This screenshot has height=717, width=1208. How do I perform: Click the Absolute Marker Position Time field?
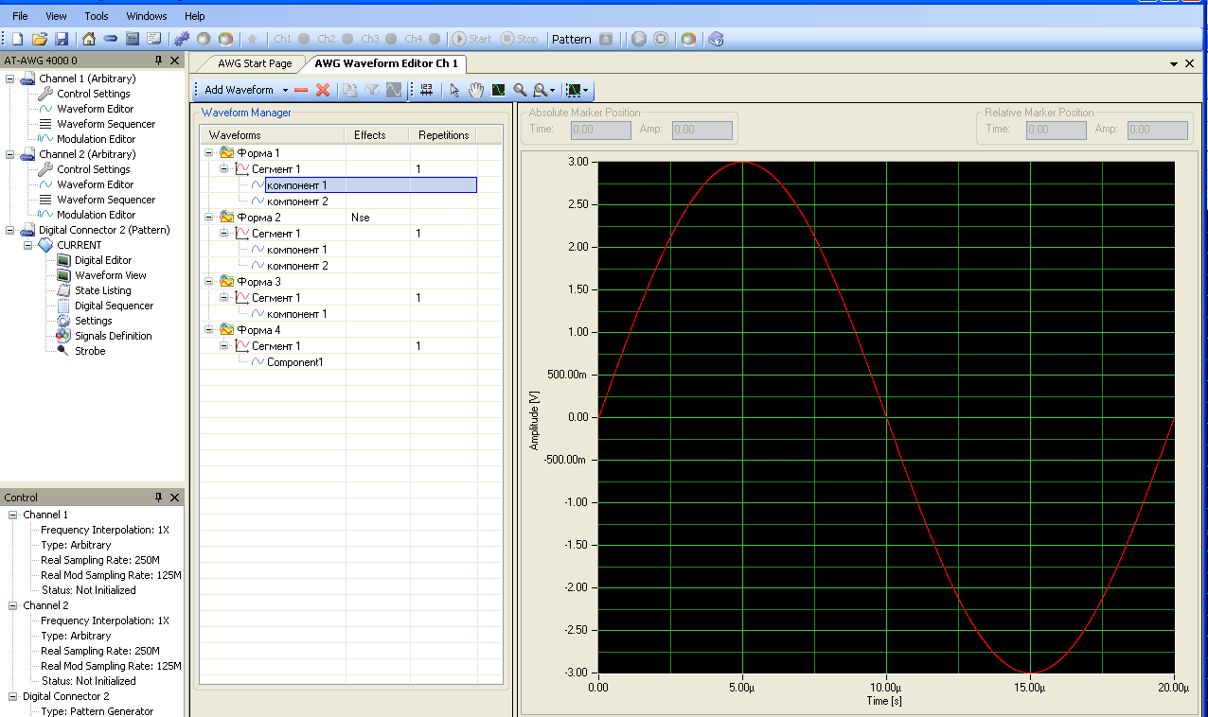click(x=601, y=130)
